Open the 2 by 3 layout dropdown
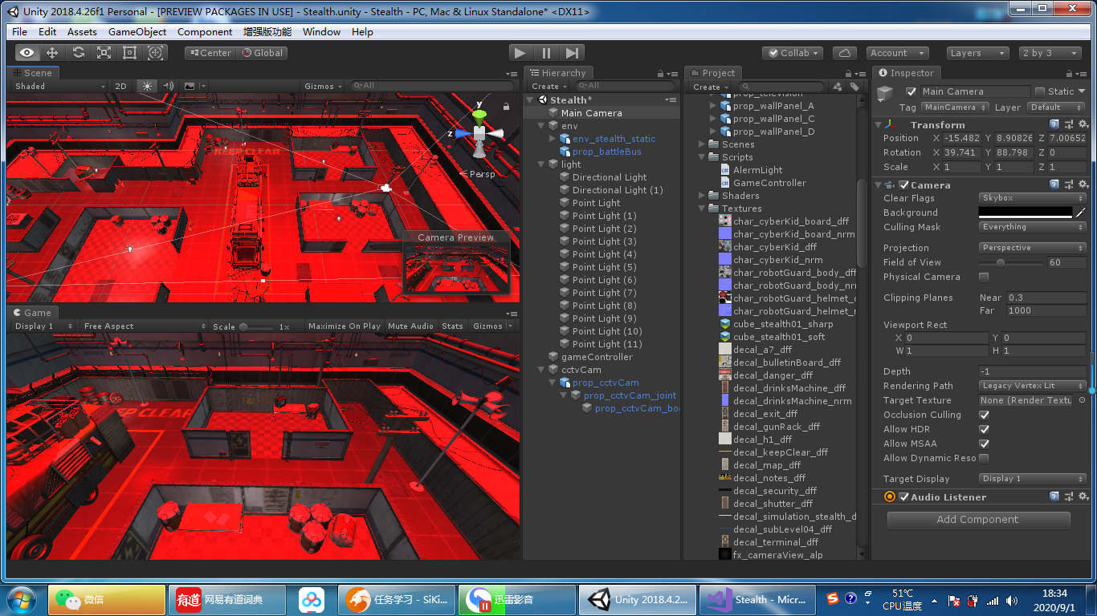This screenshot has height=616, width=1097. pyautogui.click(x=1050, y=53)
